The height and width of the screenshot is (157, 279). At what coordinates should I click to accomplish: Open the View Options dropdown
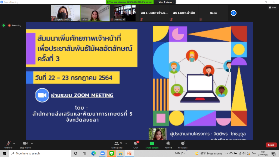click(166, 2)
